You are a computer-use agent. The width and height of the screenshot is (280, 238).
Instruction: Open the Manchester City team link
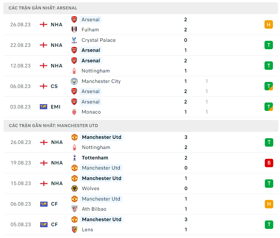tap(101, 81)
